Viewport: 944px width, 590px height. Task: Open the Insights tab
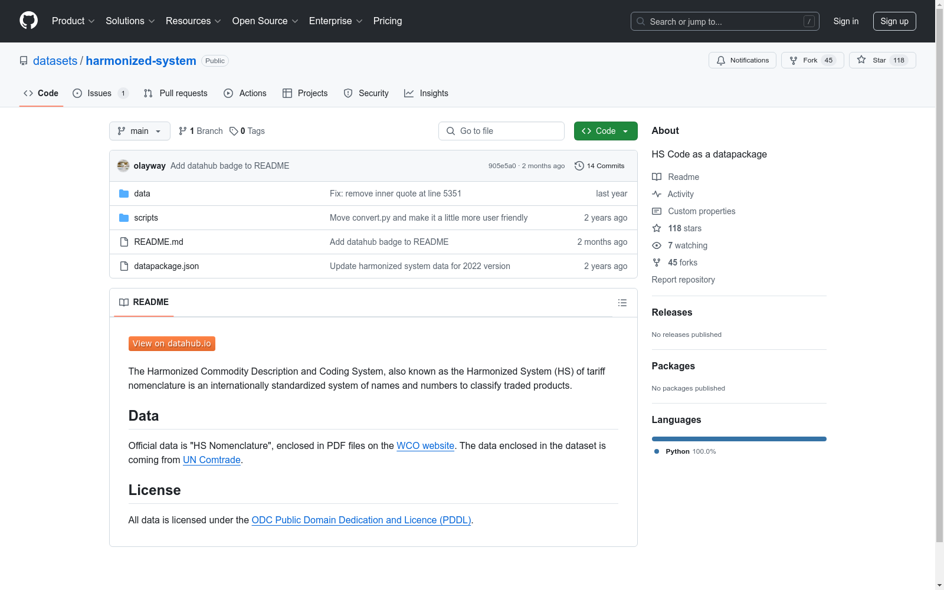click(426, 93)
